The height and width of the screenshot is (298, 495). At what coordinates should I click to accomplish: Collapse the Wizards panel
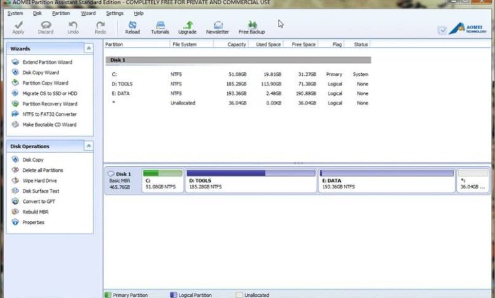click(x=89, y=48)
